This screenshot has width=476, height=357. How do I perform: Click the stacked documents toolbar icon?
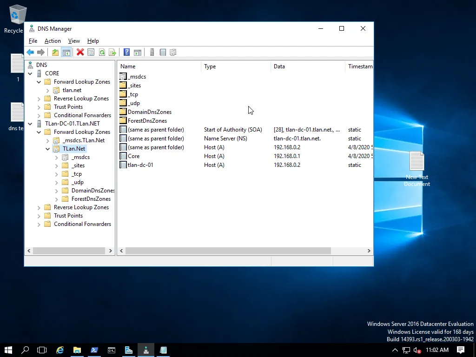pyautogui.click(x=173, y=52)
